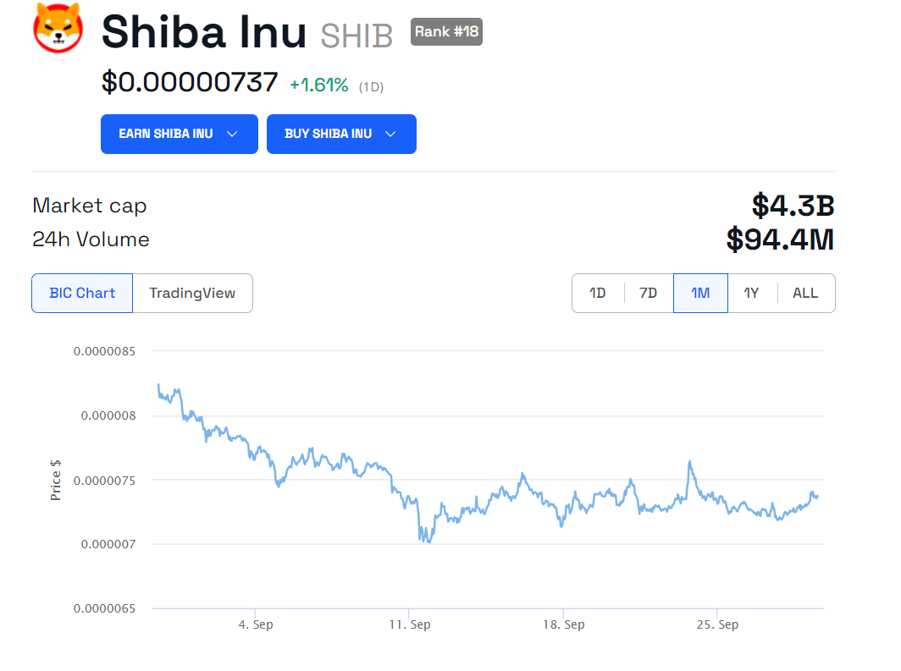The image size is (901, 671).
Task: Click the Shiba Inu coin logo
Action: 58,27
